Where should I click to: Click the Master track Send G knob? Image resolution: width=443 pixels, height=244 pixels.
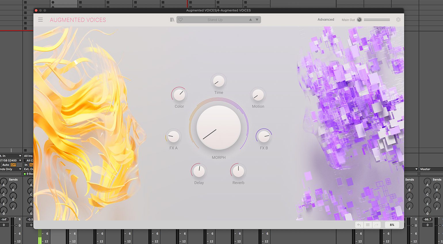[x=427, y=210]
